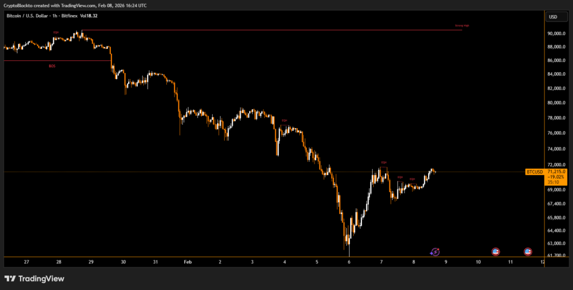Click the purple lightning event icon

click(x=435, y=252)
